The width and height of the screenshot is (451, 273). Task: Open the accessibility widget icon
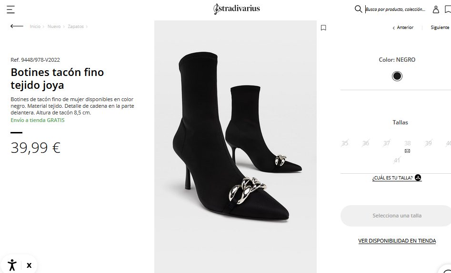point(12,265)
